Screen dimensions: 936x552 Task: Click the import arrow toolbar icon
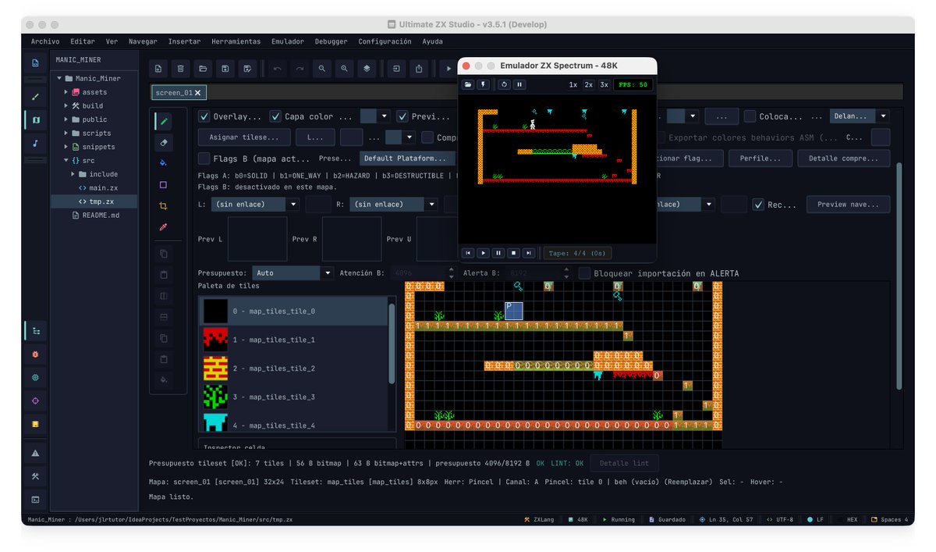(397, 69)
